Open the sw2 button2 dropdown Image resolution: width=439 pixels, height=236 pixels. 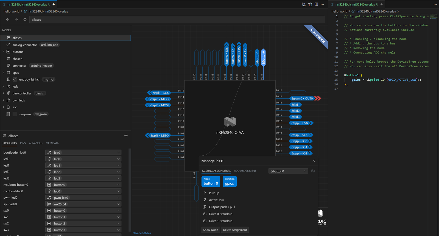click(83, 223)
